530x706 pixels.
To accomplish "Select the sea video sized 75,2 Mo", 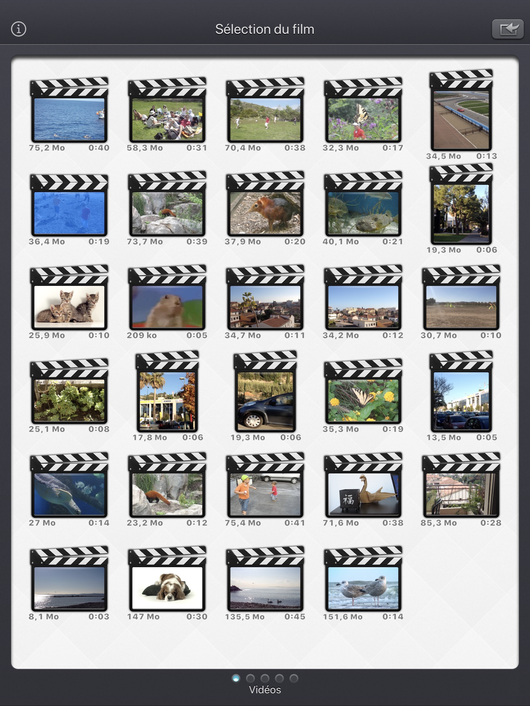I will (x=69, y=110).
